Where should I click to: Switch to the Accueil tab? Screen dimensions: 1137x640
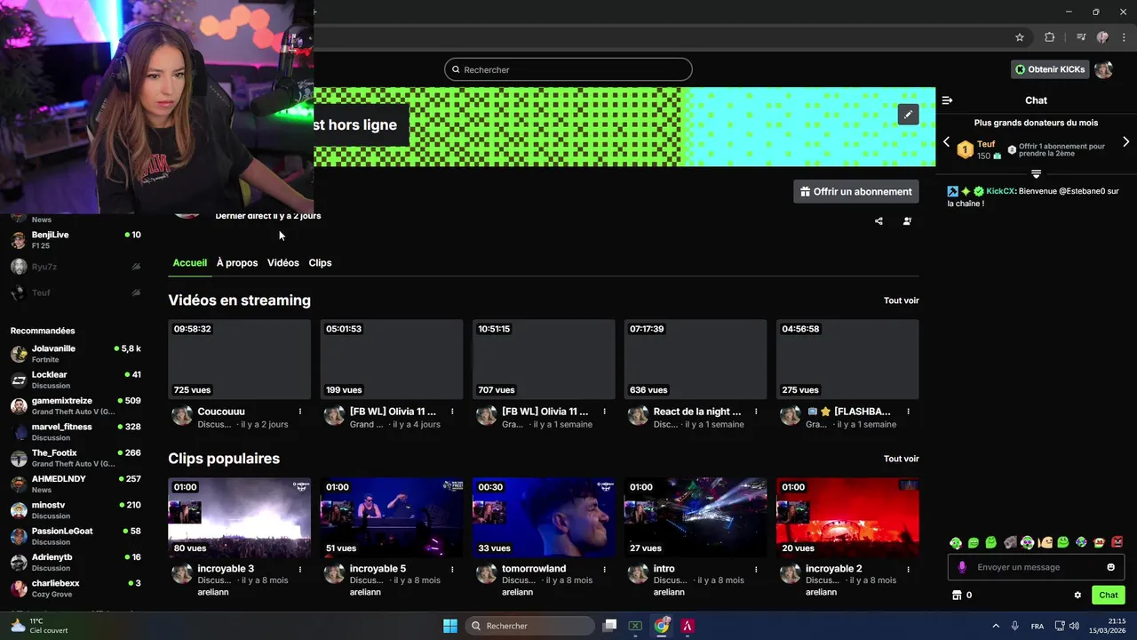[190, 263]
